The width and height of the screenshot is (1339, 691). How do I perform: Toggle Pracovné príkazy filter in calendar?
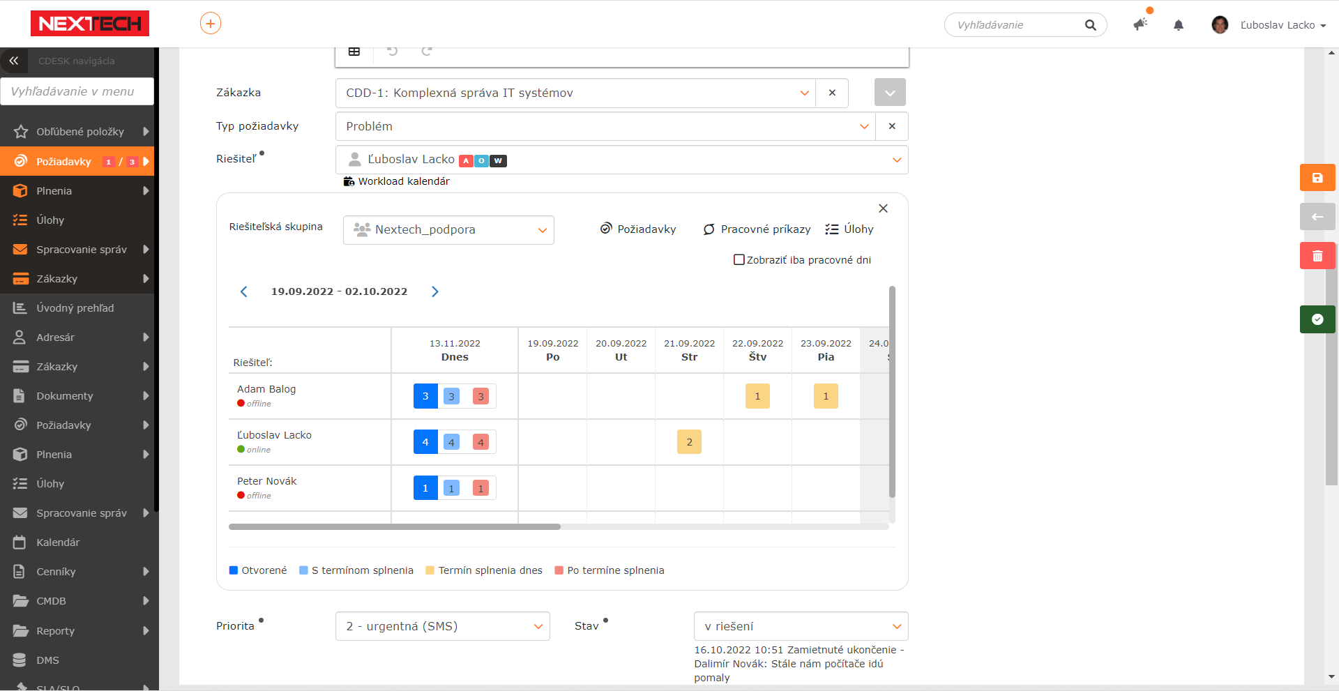[757, 229]
